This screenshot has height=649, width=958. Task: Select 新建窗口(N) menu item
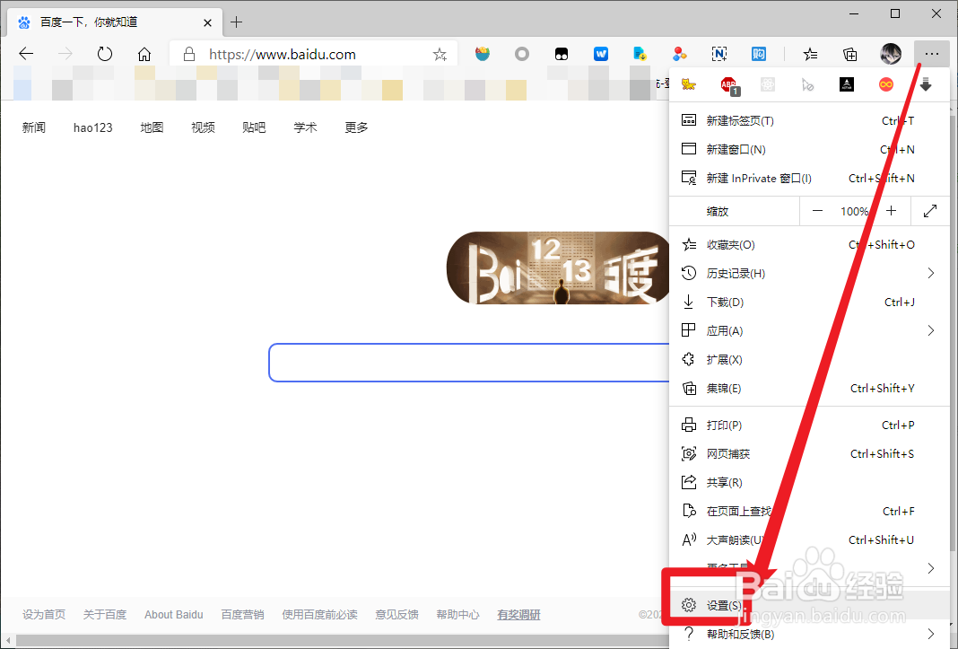(x=809, y=149)
